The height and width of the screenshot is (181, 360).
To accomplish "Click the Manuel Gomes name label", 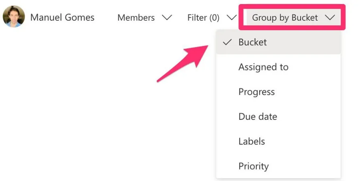I will click(x=62, y=18).
